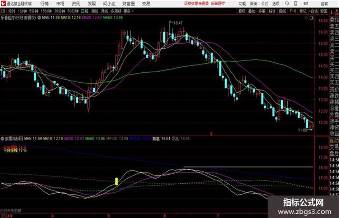This screenshot has height=218, width=339.
Task: Expand the main chart indicator dropdown arrow
Action: 39,18
